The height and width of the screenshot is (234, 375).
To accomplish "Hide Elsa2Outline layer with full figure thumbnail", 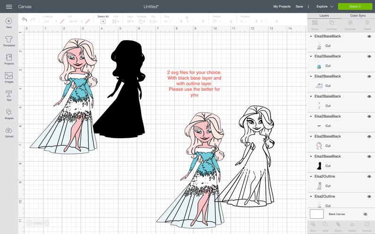I will [369, 177].
